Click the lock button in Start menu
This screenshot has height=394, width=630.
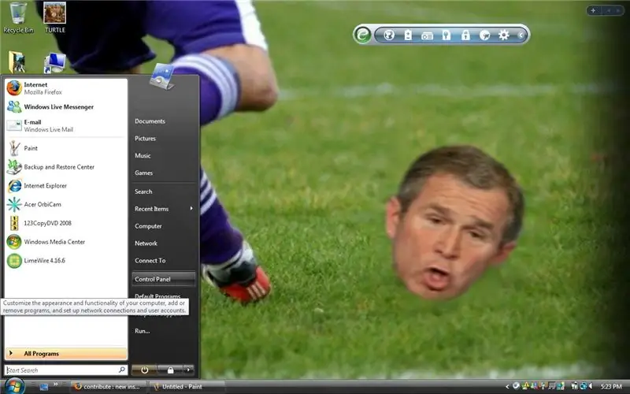point(170,370)
